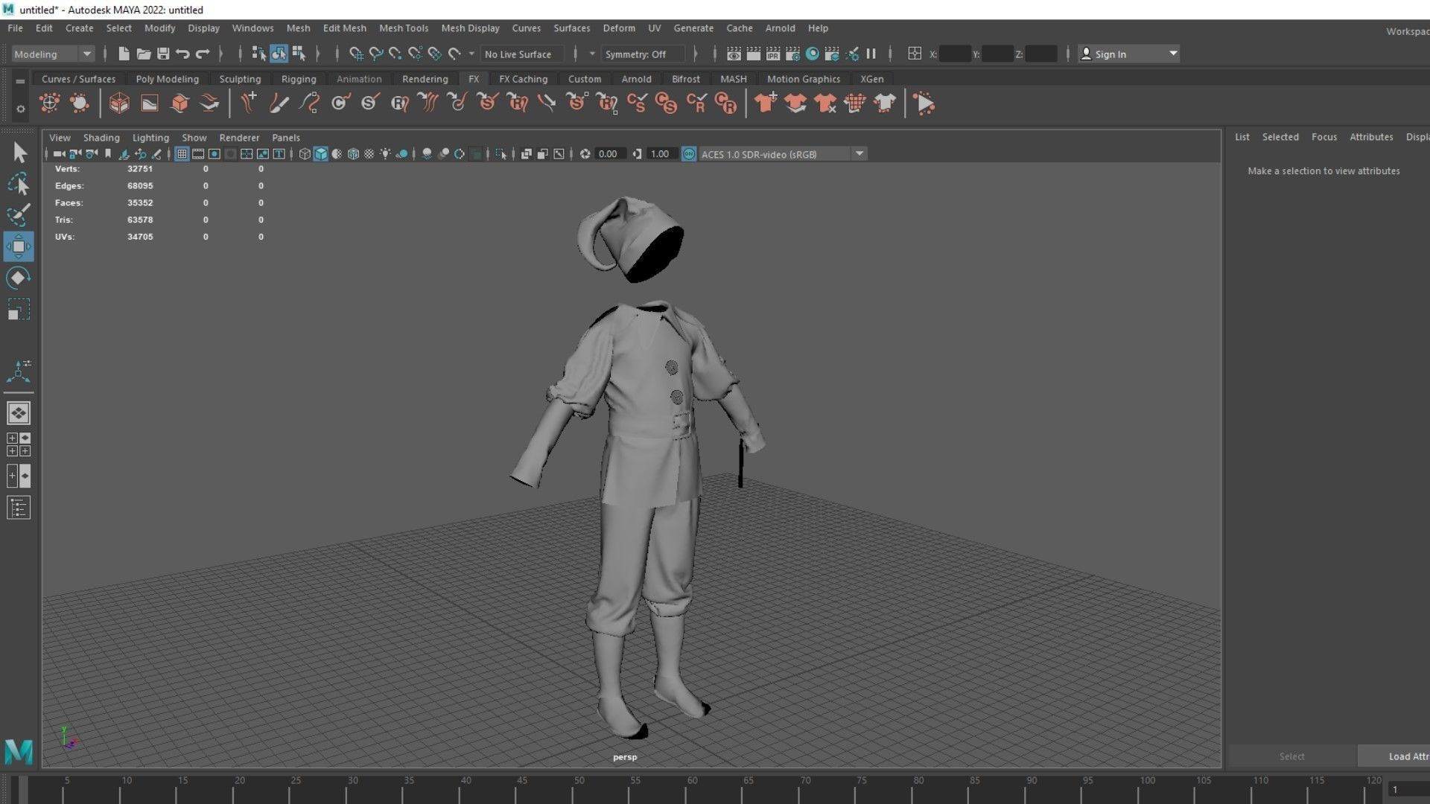Click the Create Hair shelf icon
The height and width of the screenshot is (804, 1430).
(x=249, y=103)
